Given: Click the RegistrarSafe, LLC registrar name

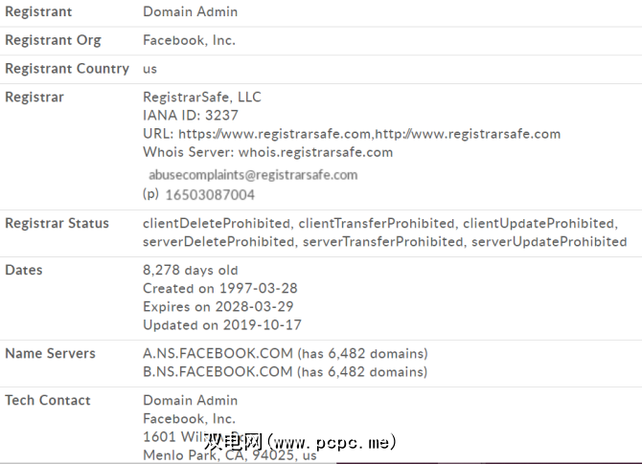Looking at the screenshot, I should [201, 97].
